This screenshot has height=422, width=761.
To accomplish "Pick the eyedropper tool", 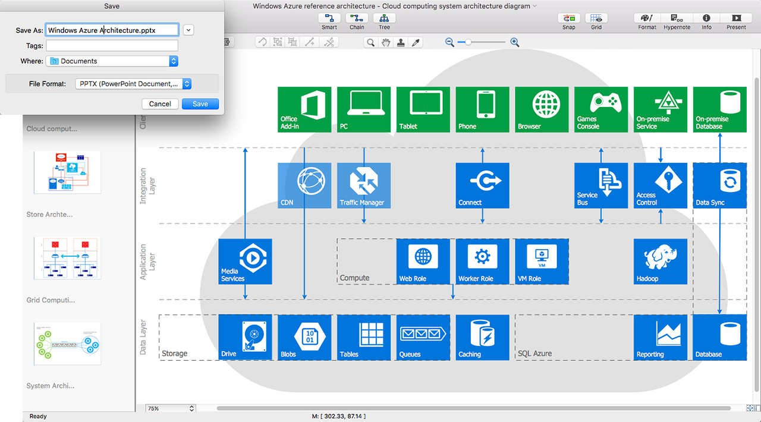I will [417, 42].
